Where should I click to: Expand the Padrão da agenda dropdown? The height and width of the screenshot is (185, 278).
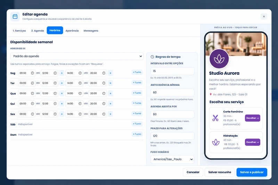tap(77, 56)
